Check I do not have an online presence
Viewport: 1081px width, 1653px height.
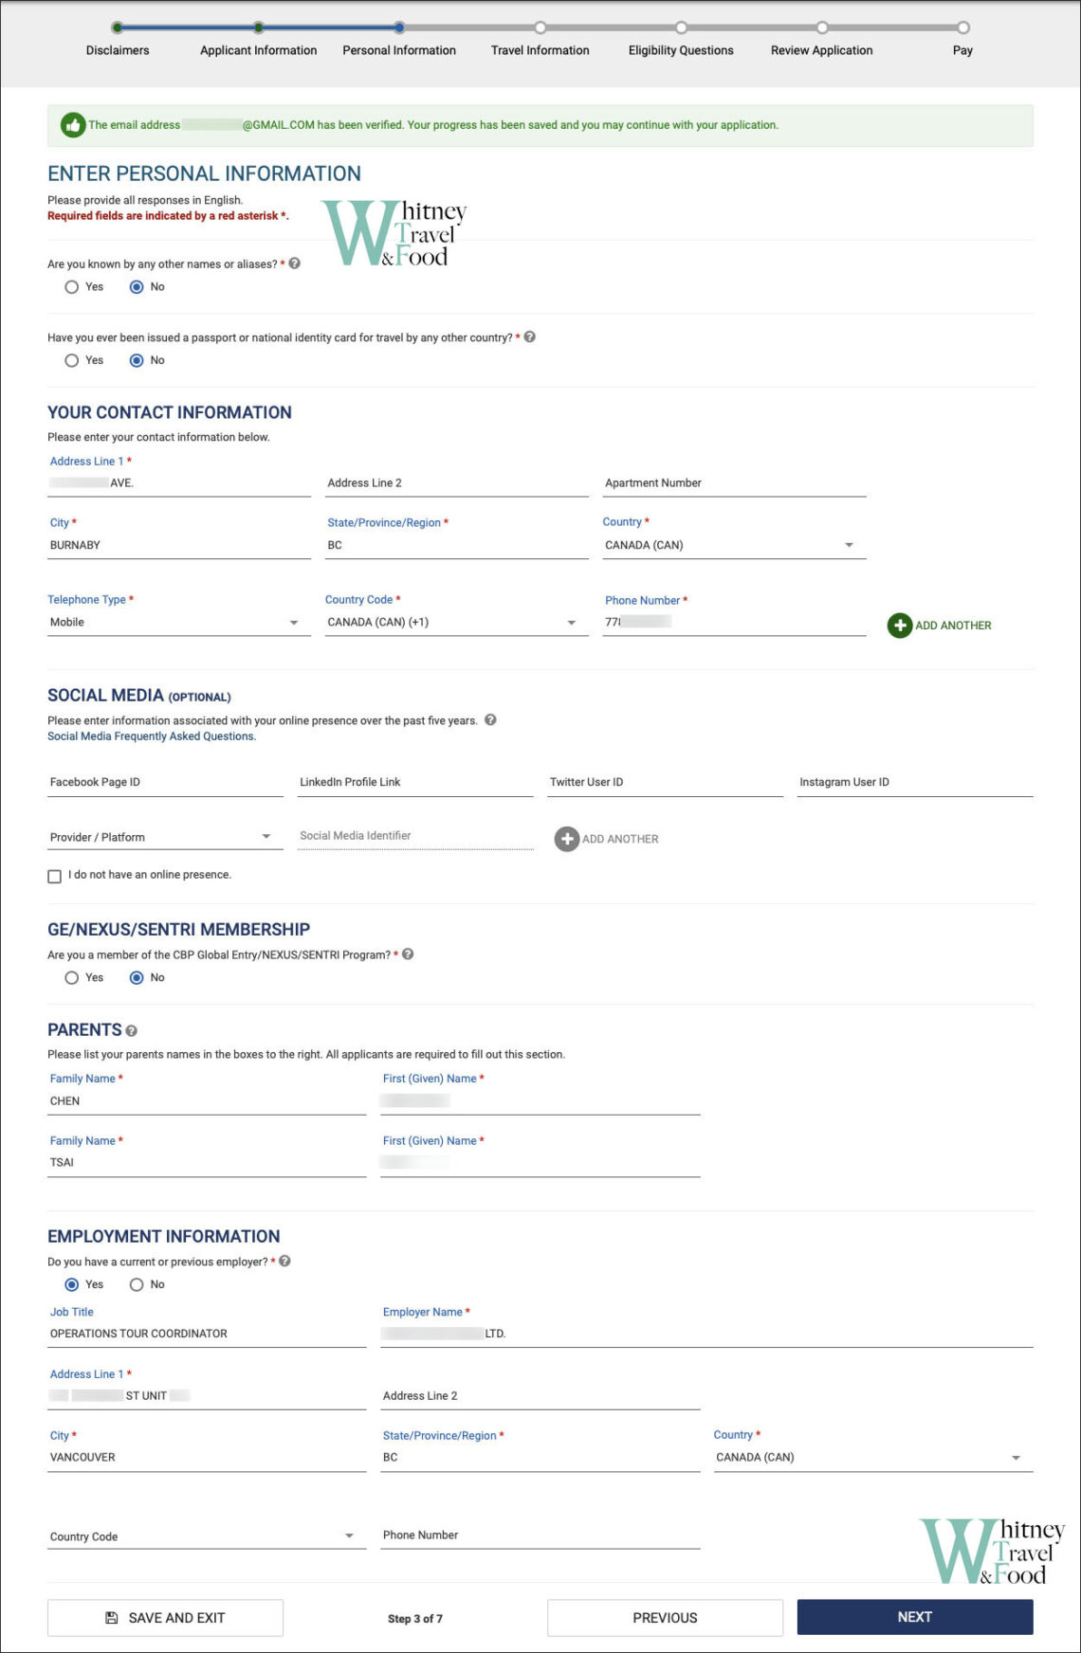click(x=55, y=876)
